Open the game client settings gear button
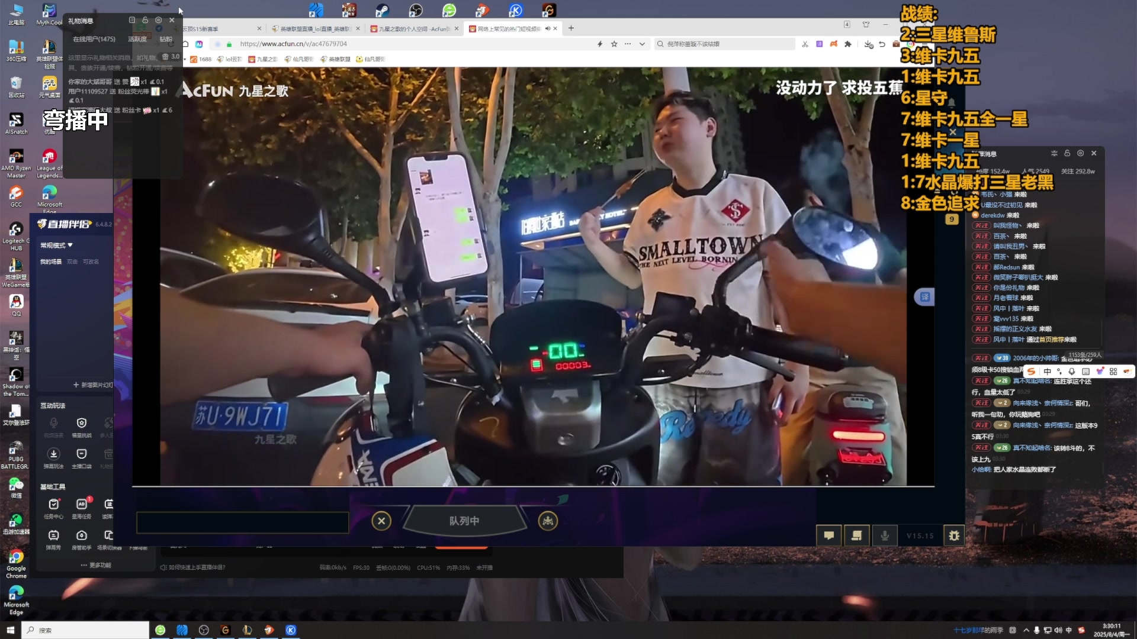 tap(954, 535)
